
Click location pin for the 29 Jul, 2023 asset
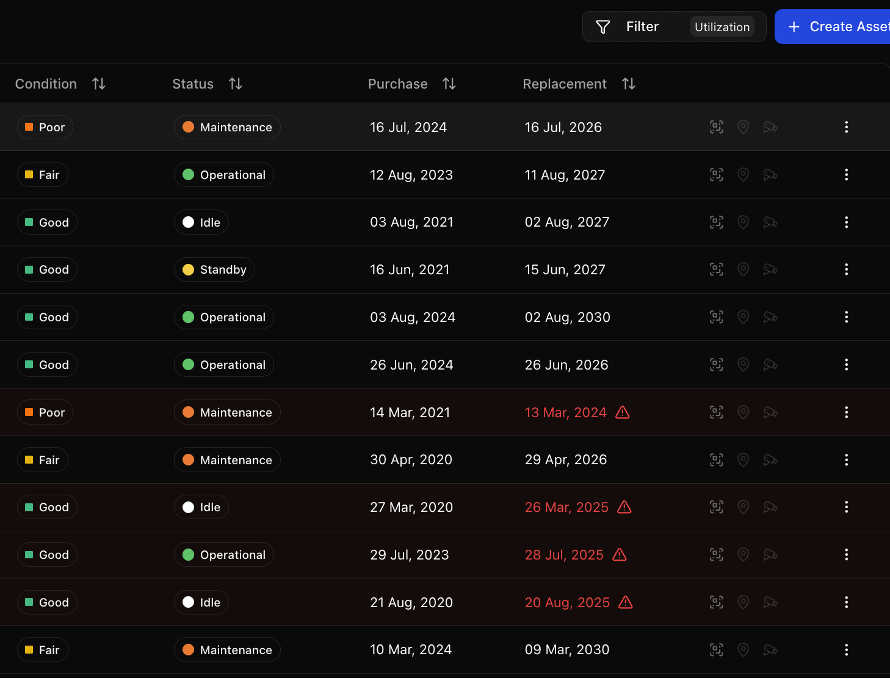(x=743, y=555)
